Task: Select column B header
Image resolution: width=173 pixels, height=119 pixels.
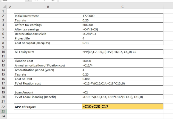Action: (48, 7)
